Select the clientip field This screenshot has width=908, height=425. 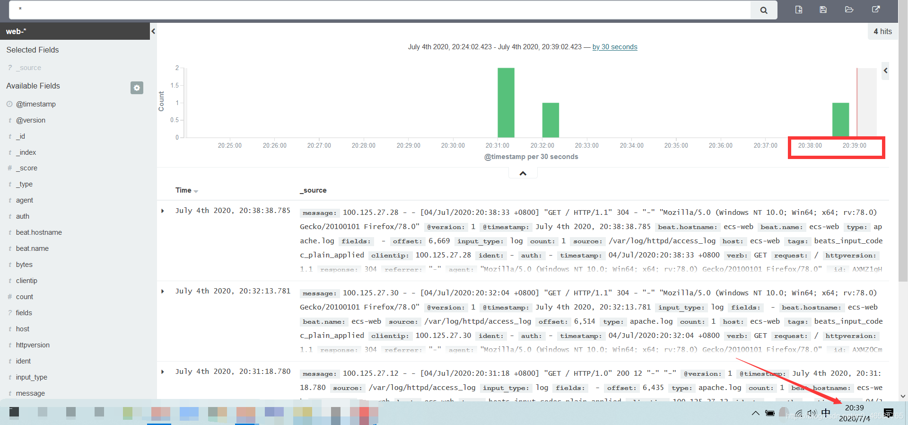click(26, 281)
